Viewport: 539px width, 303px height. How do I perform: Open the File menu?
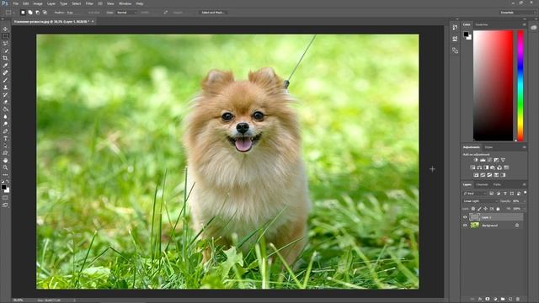[x=15, y=3]
